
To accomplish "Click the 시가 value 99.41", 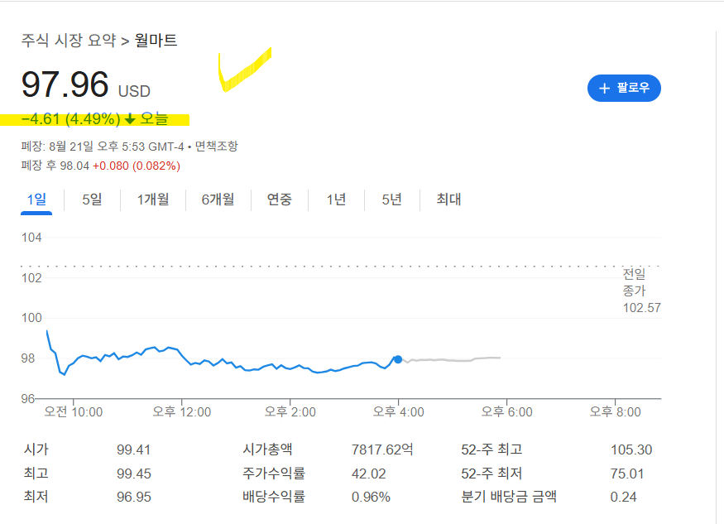I will click(133, 449).
